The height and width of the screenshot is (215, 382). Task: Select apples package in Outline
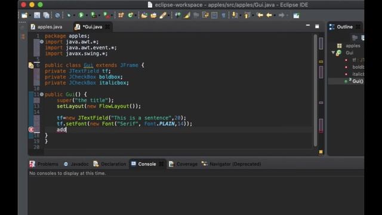[x=349, y=45]
